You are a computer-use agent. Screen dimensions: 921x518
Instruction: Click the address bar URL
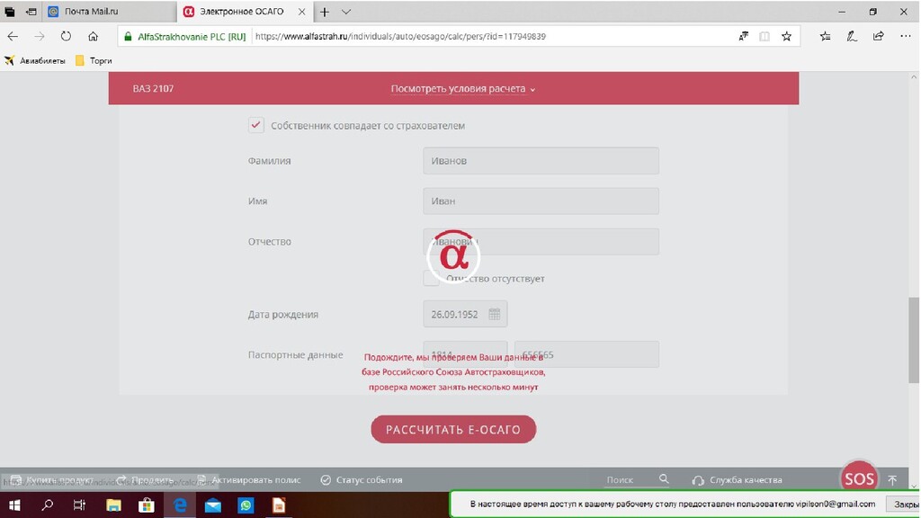click(x=400, y=36)
